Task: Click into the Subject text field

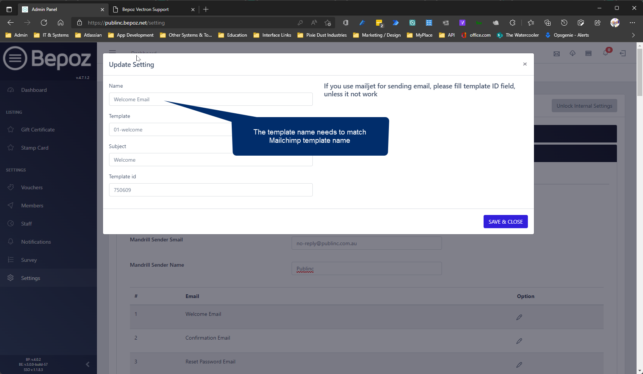Action: pos(170,160)
